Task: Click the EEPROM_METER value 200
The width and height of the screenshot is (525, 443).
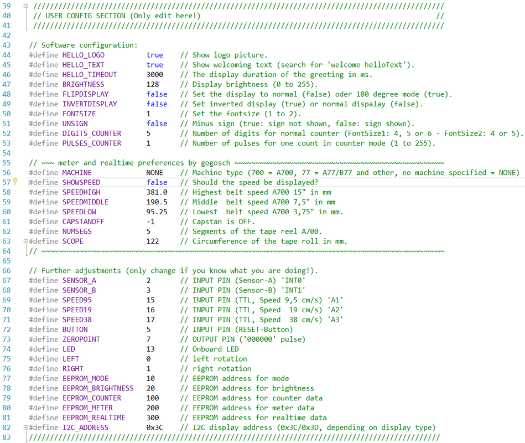Action: [x=153, y=408]
